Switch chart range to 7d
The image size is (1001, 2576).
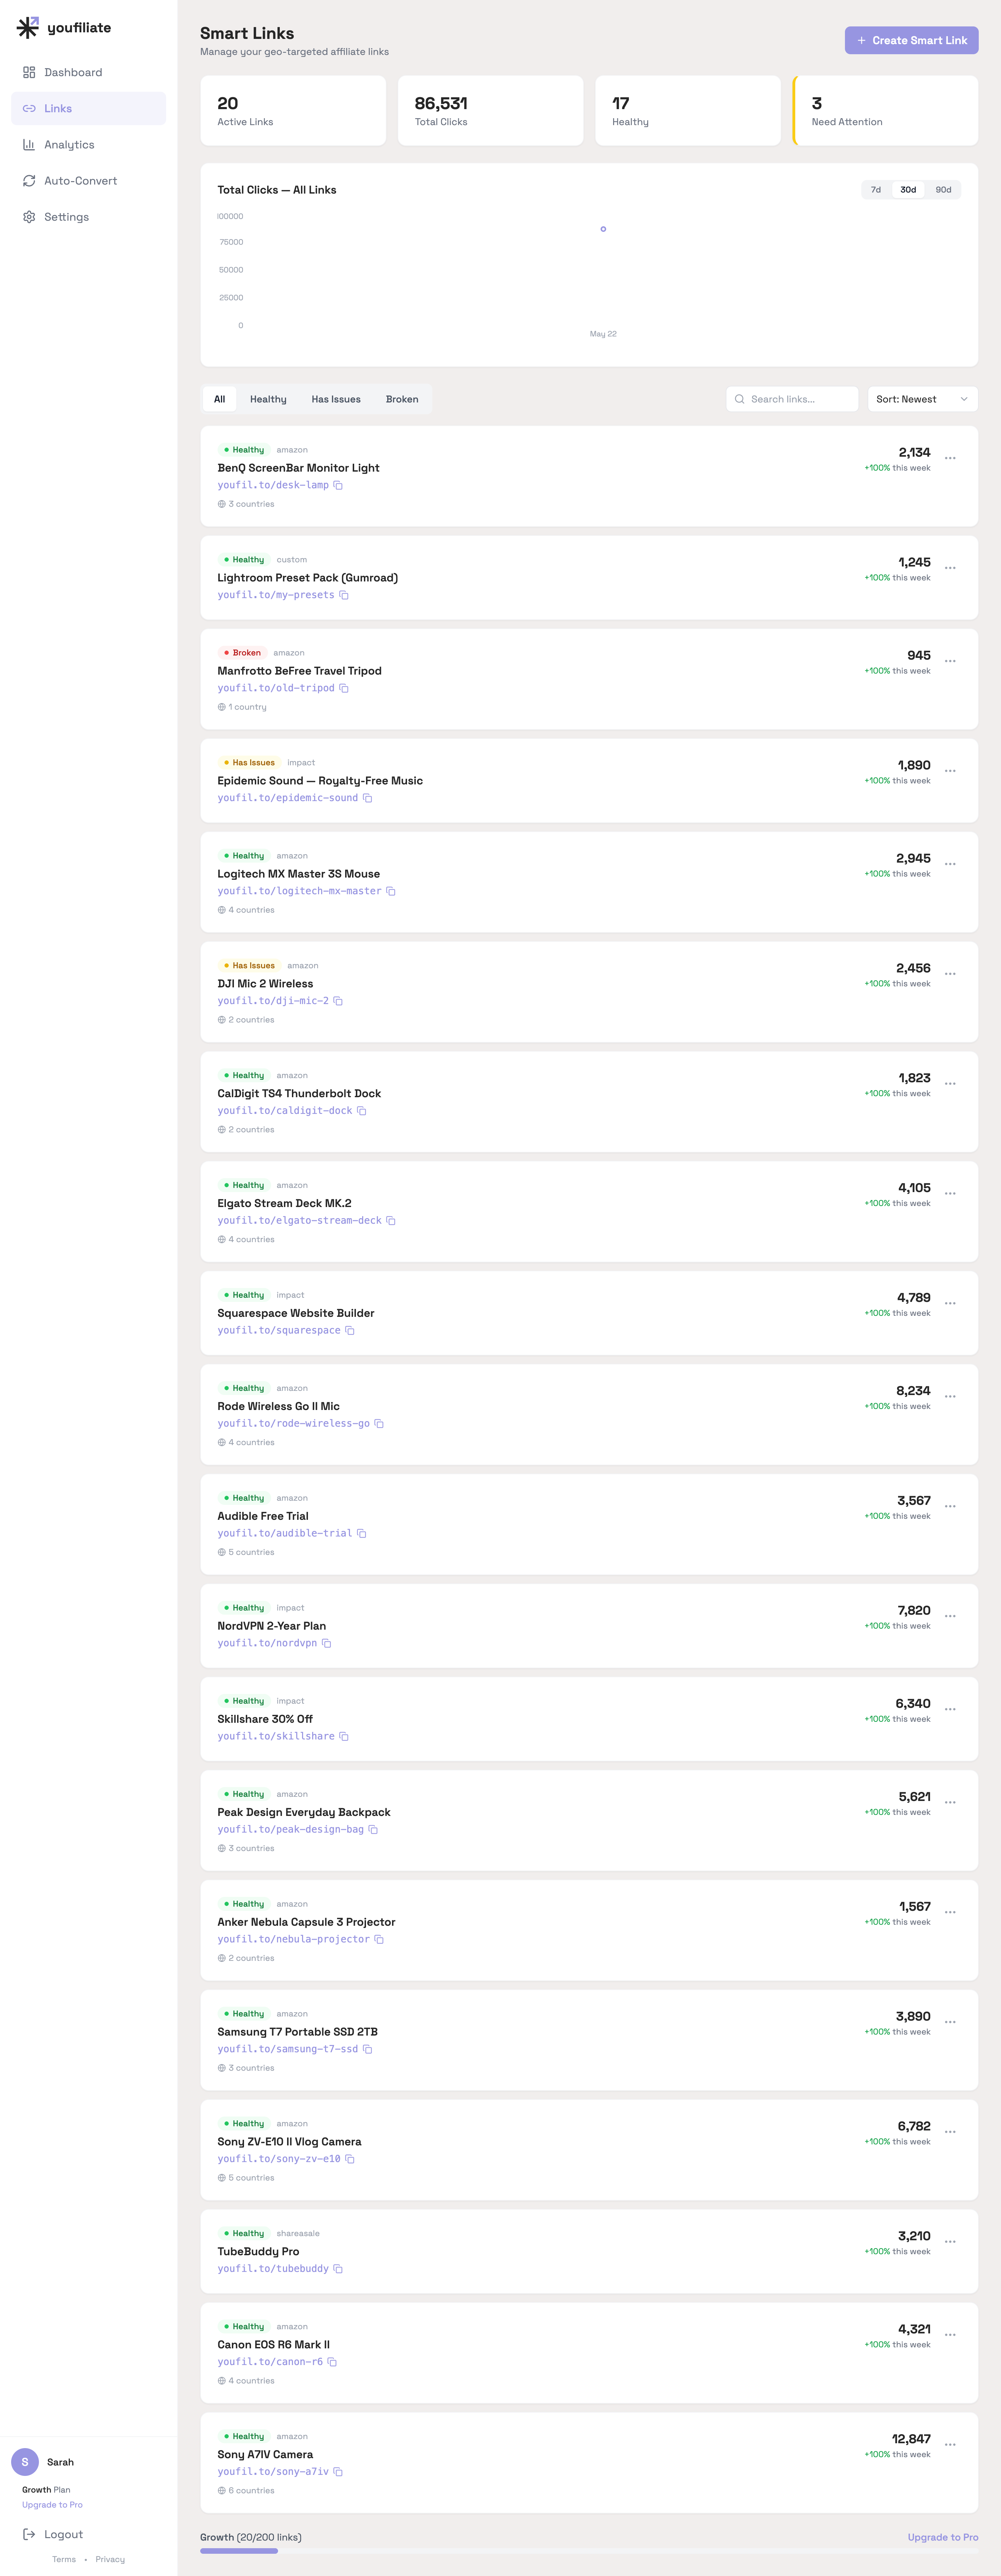coord(876,190)
